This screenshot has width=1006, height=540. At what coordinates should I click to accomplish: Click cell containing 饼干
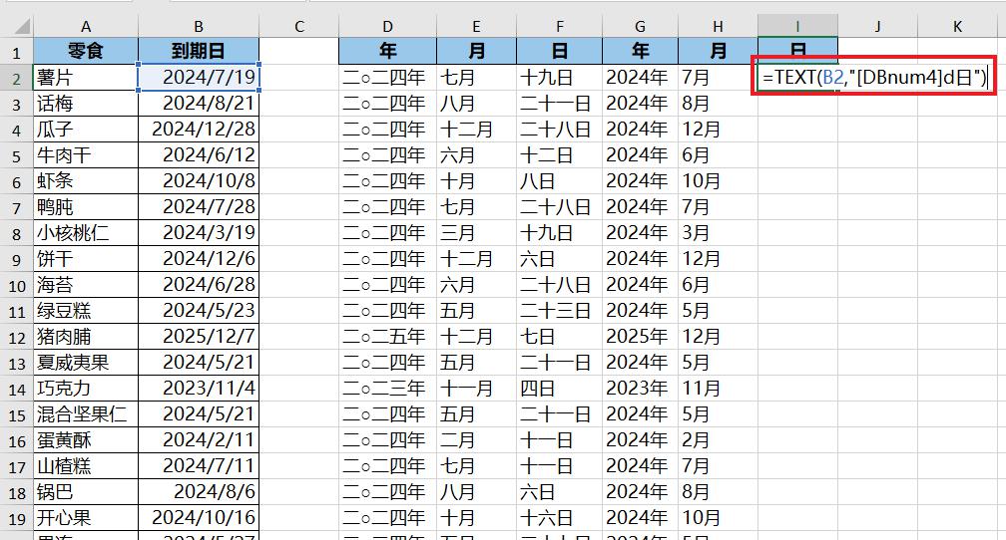click(86, 259)
